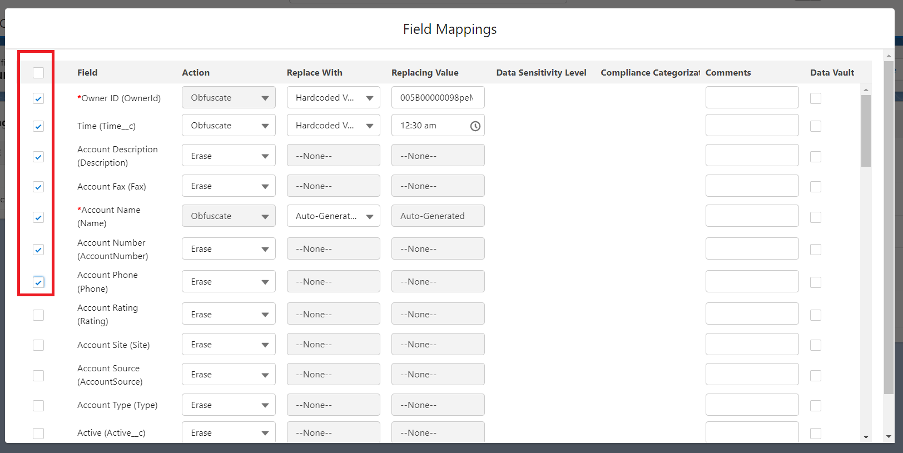Viewport: 903px width, 453px height.
Task: Click the Owner ID replacing value field
Action: 437,98
